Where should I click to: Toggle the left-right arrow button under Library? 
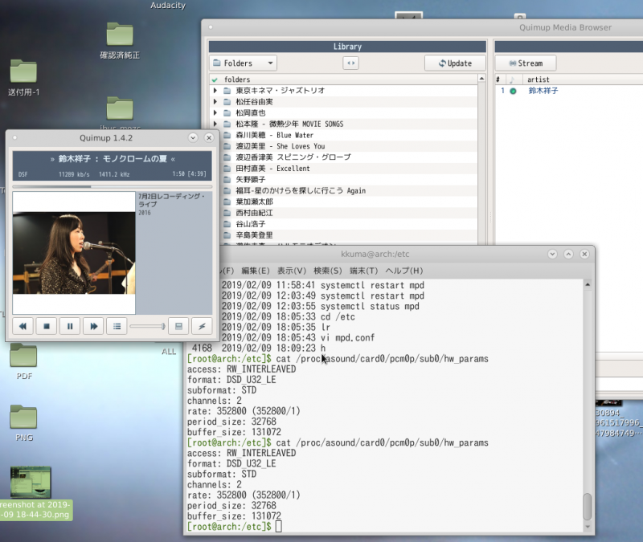[x=350, y=63]
